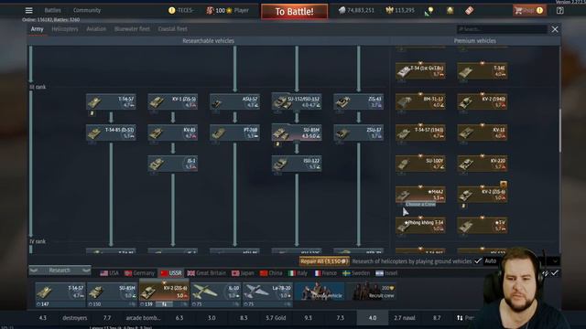
Task: Click the Golden Eagles currency icon
Action: tap(389, 10)
